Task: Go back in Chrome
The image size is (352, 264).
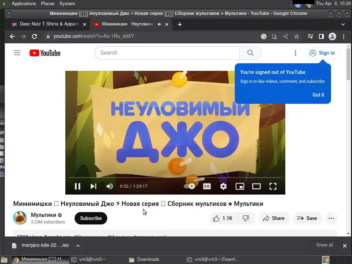Action: pos(12,36)
